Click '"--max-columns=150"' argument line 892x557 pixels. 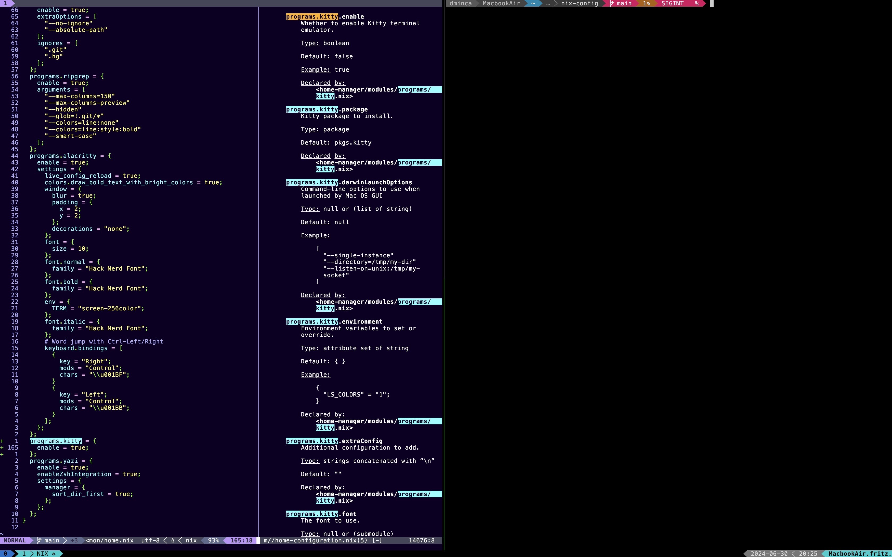point(80,96)
